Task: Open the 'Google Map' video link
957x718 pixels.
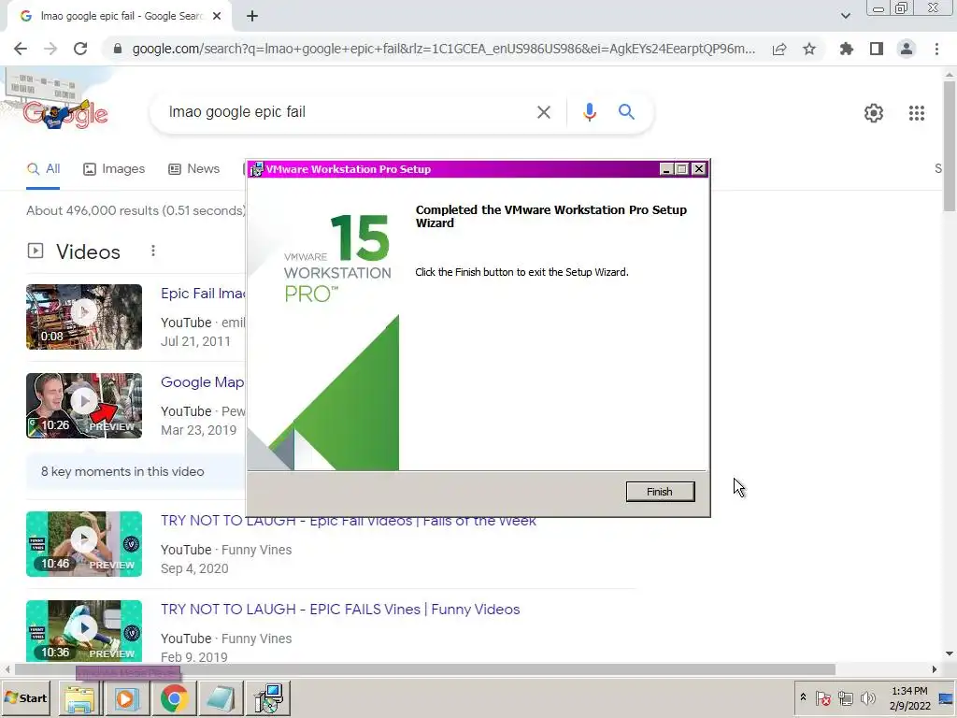Action: (203, 382)
